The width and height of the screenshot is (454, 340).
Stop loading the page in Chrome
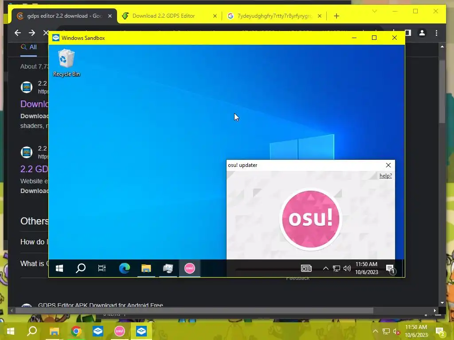click(46, 33)
